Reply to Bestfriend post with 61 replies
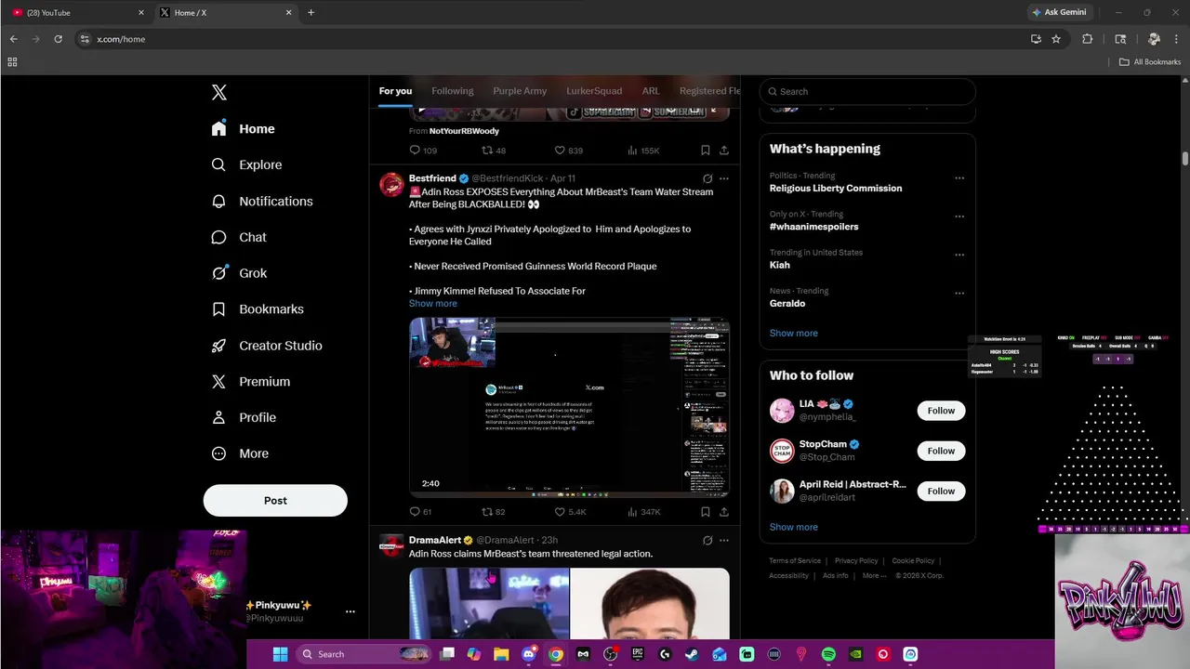 tap(421, 512)
